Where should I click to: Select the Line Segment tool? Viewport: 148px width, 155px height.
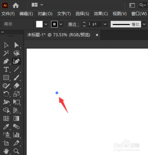[x=16, y=69]
